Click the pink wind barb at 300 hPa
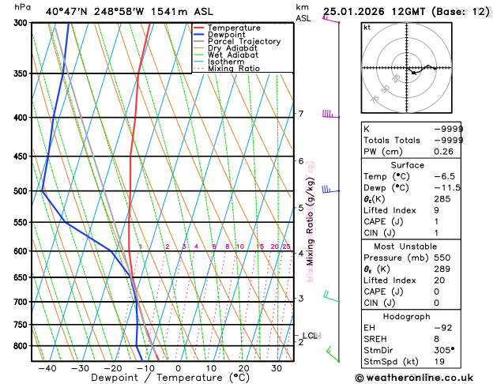The height and width of the screenshot is (384, 497). (x=331, y=20)
